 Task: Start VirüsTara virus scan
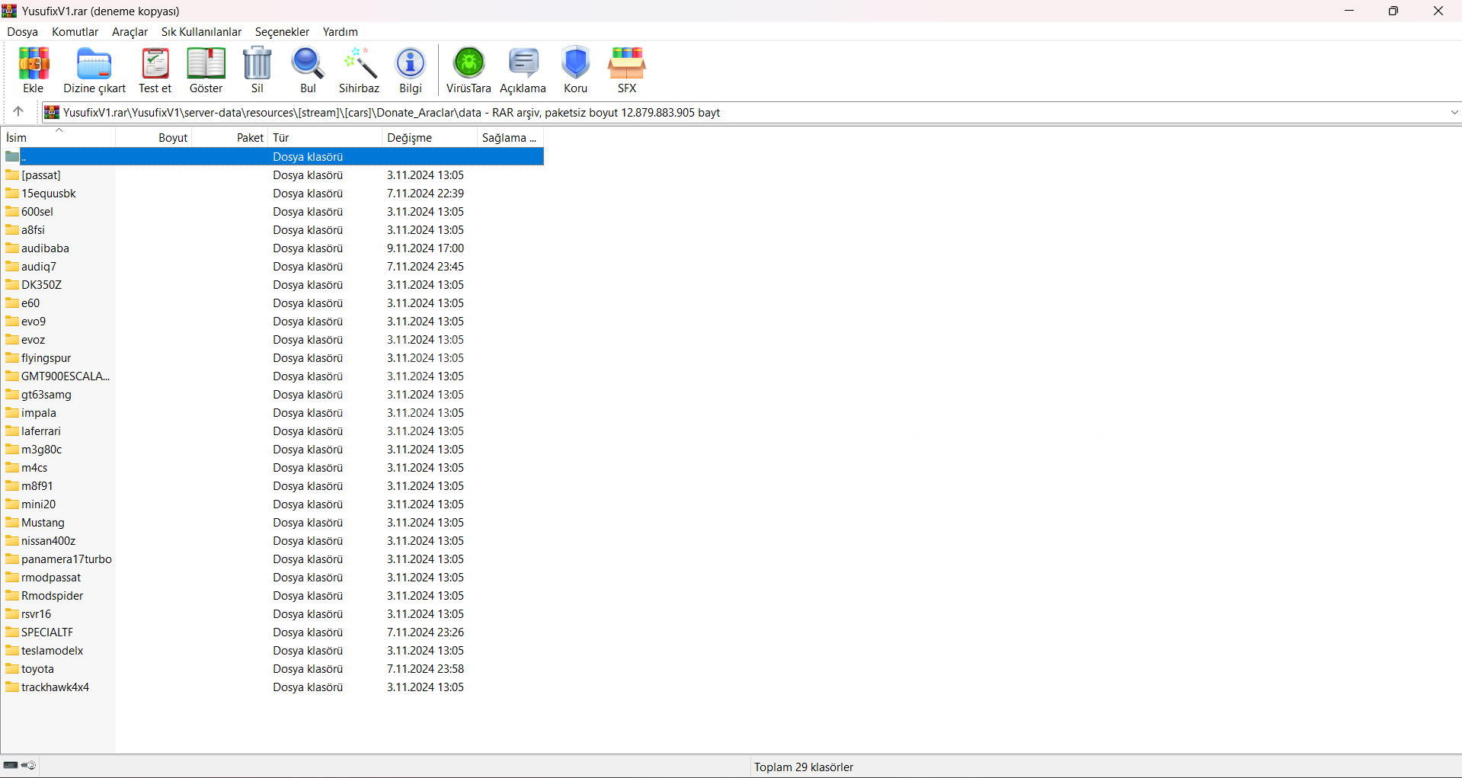click(469, 70)
